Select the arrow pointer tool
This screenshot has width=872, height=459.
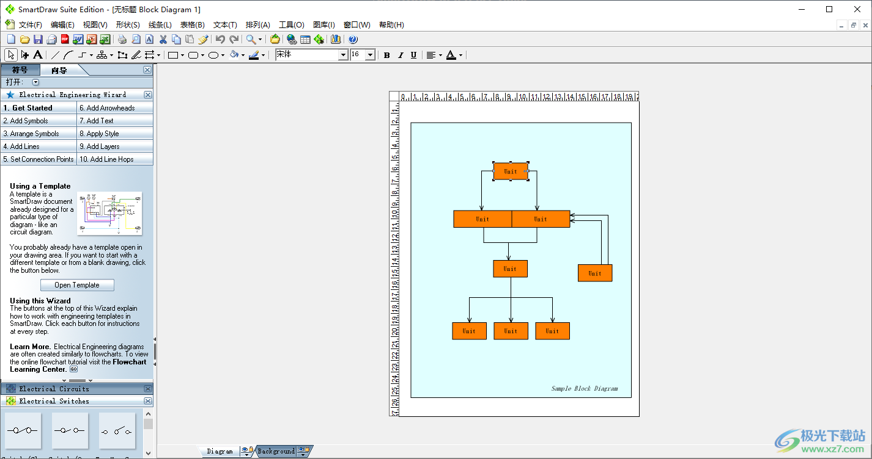pos(10,55)
